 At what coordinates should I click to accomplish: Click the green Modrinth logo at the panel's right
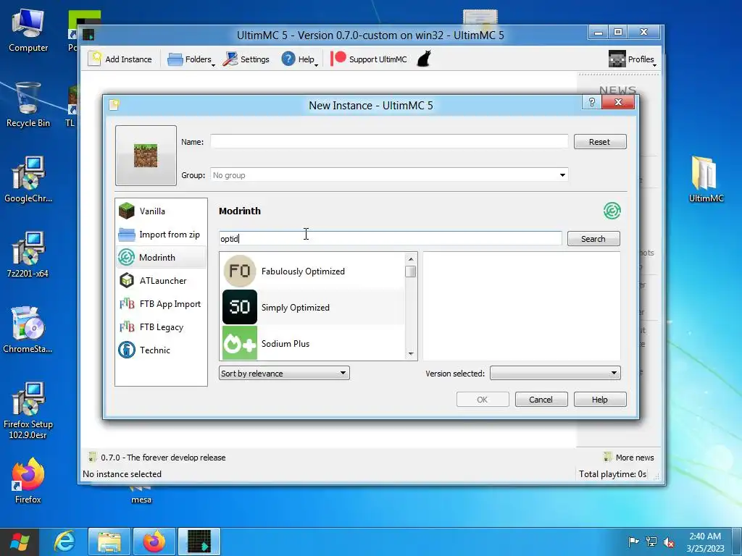pyautogui.click(x=612, y=211)
